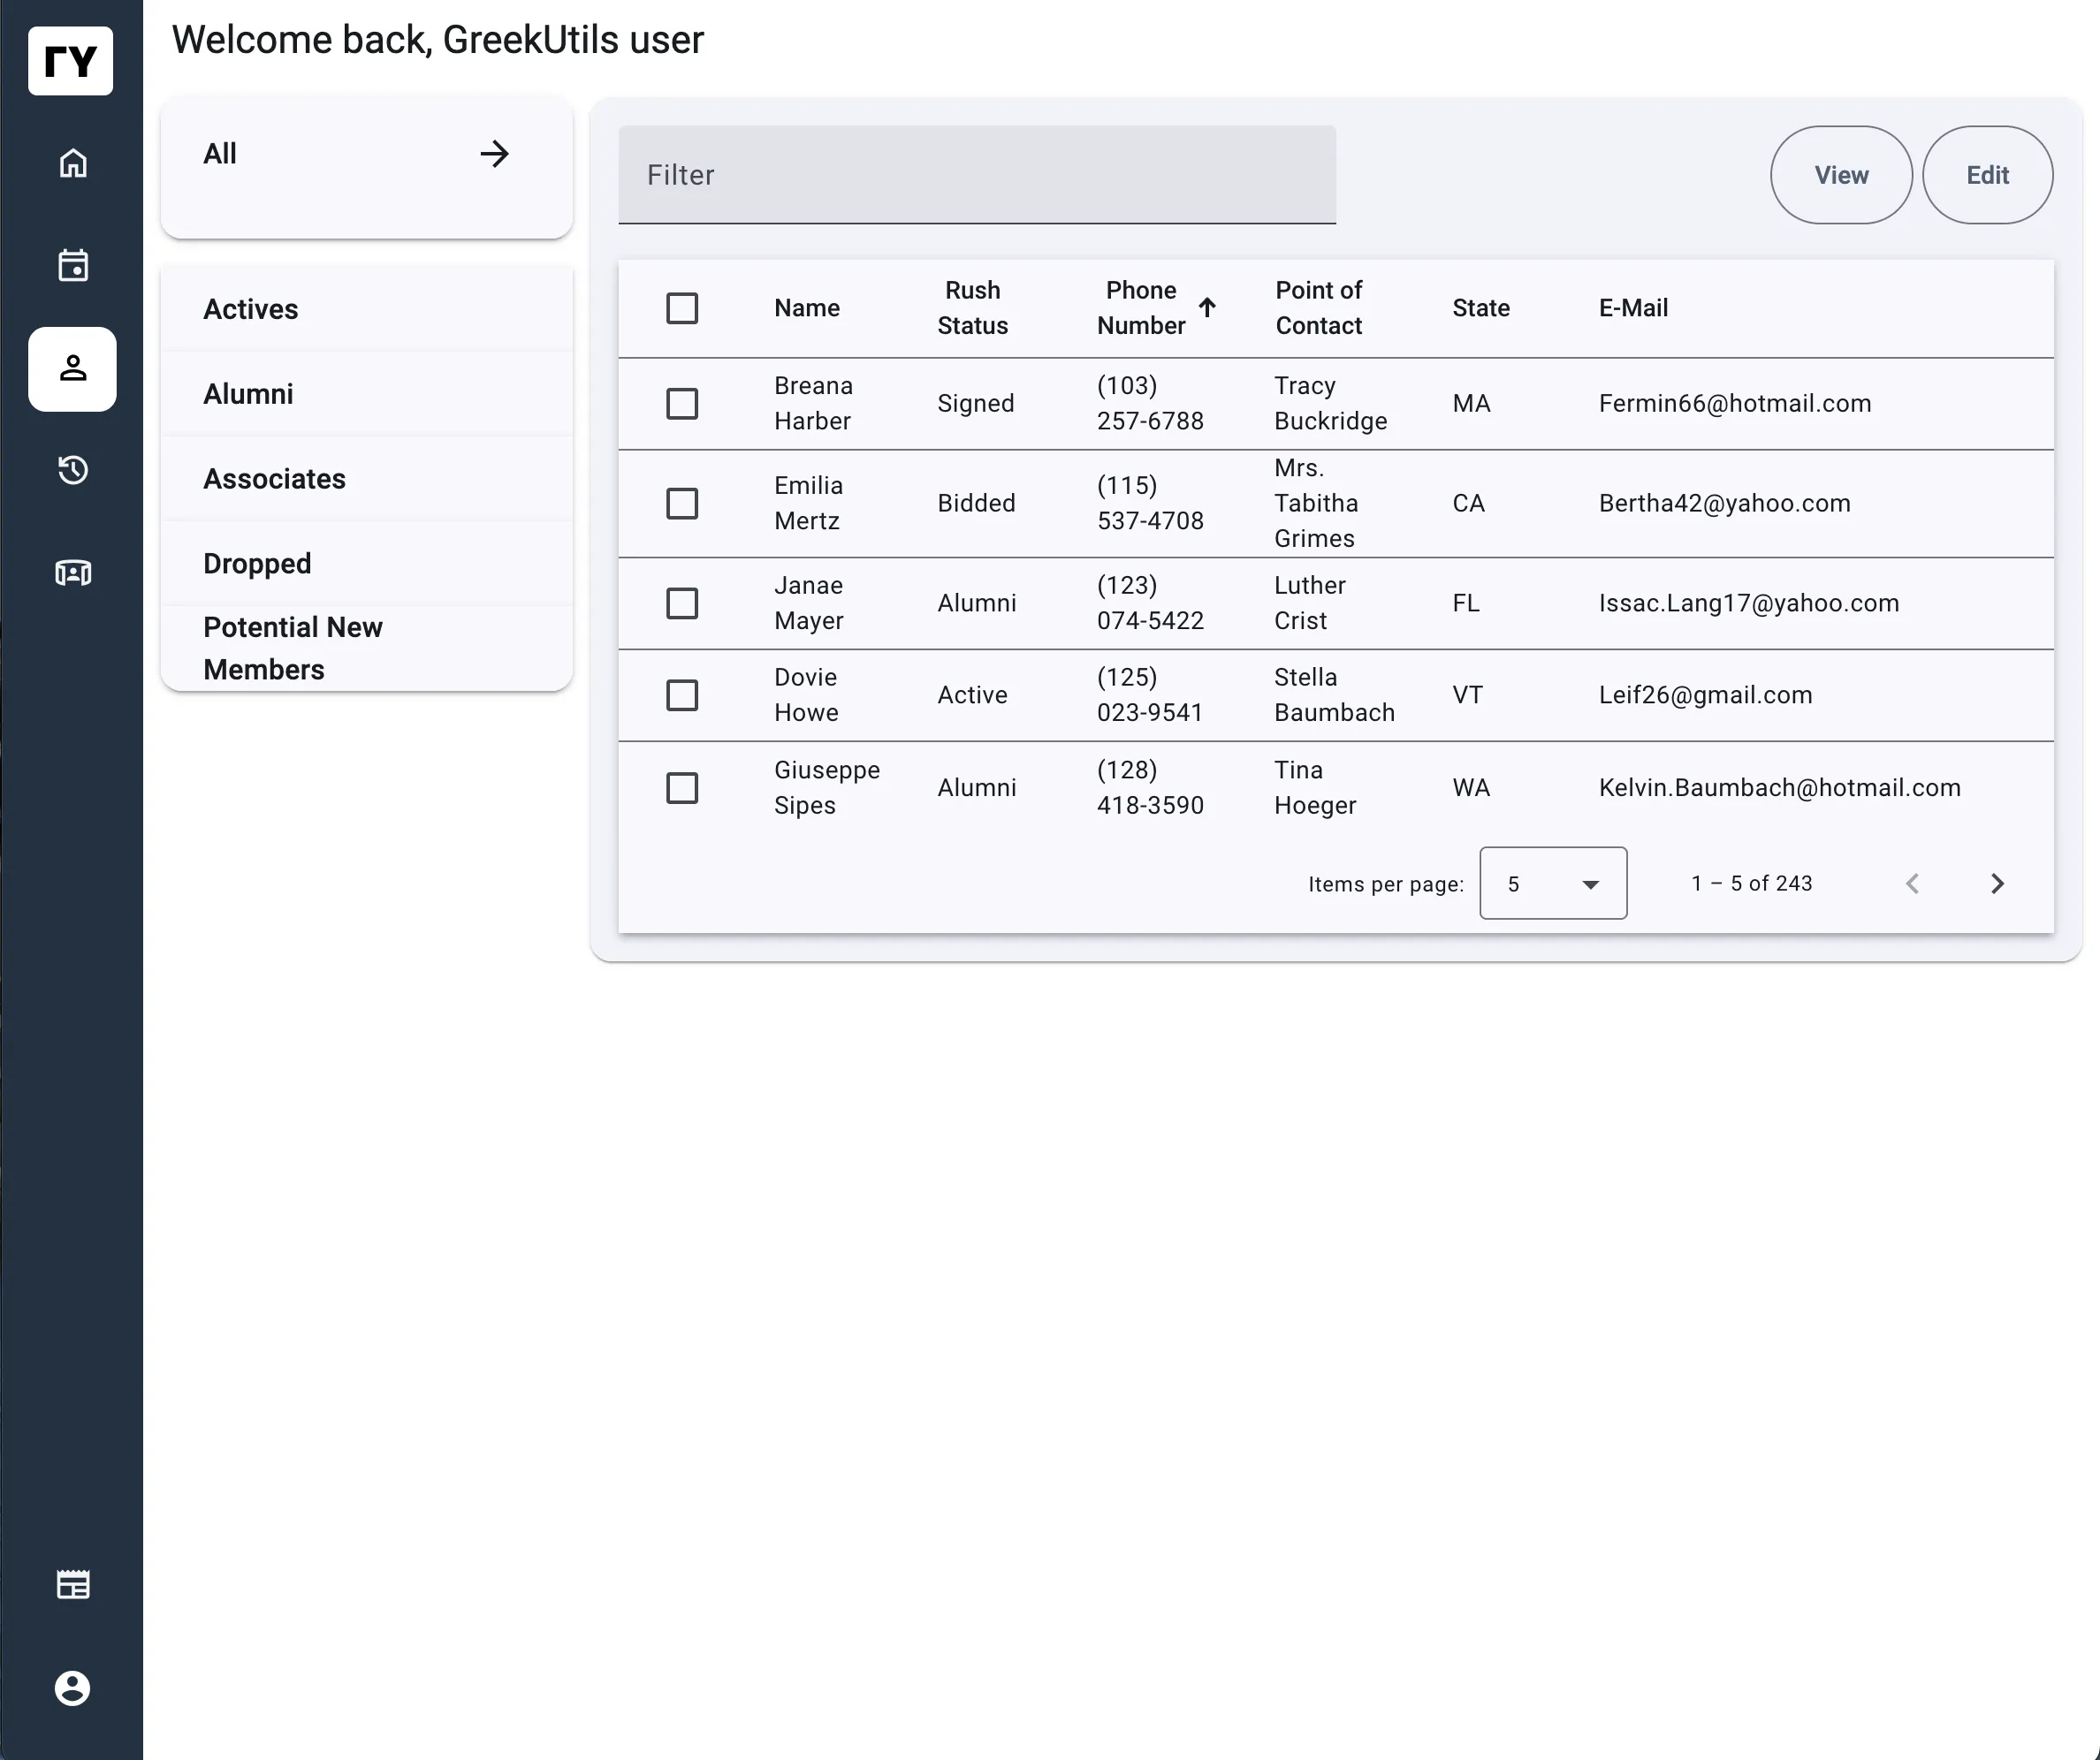This screenshot has width=2100, height=1760.
Task: Check the Dovie Howe row checkbox
Action: point(682,695)
